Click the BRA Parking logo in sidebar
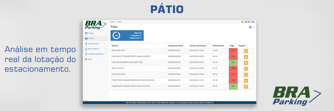 click(x=95, y=25)
